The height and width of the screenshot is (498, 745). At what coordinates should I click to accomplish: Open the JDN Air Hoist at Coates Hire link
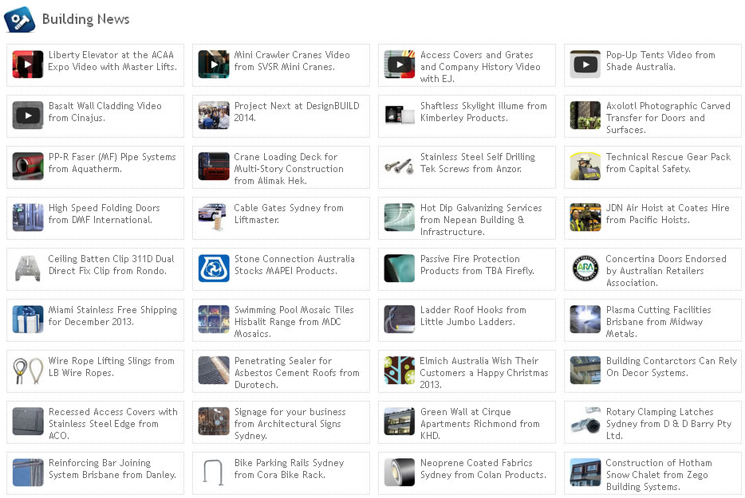click(668, 214)
